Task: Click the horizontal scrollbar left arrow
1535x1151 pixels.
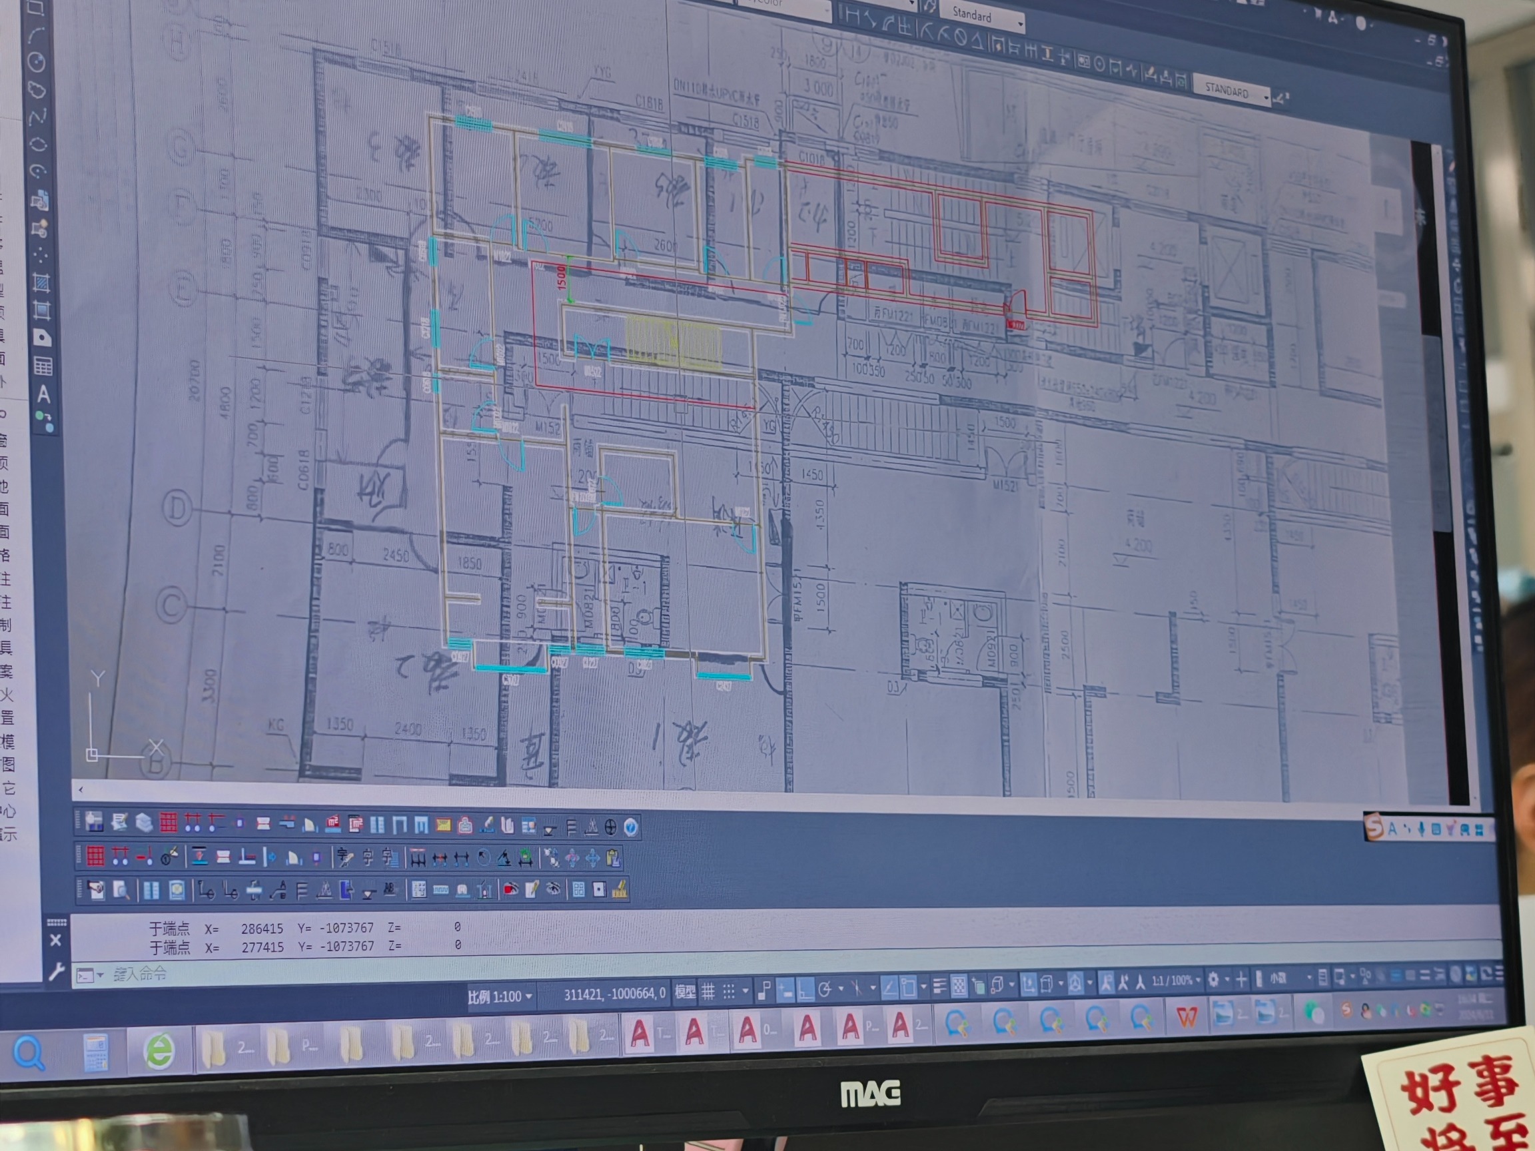Action: click(81, 789)
